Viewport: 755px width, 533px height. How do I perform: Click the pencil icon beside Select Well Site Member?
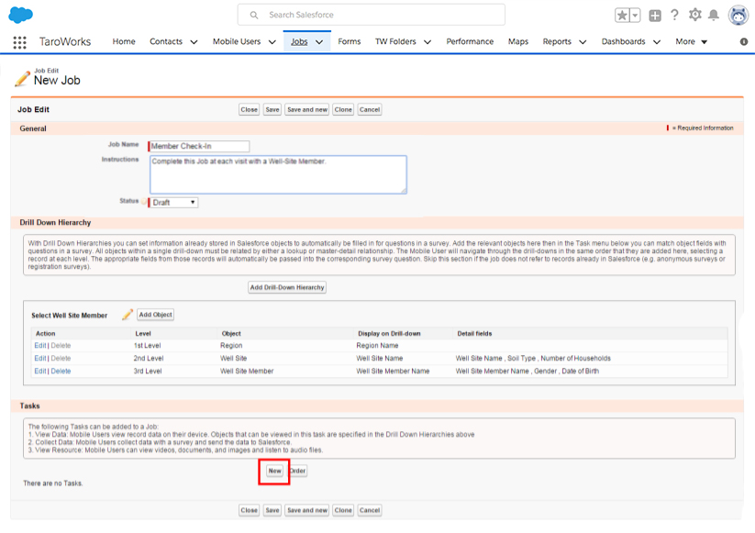point(128,315)
